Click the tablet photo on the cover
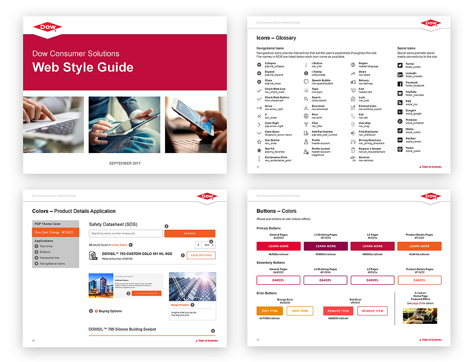Screen dimensions: 473x362 coord(125,125)
